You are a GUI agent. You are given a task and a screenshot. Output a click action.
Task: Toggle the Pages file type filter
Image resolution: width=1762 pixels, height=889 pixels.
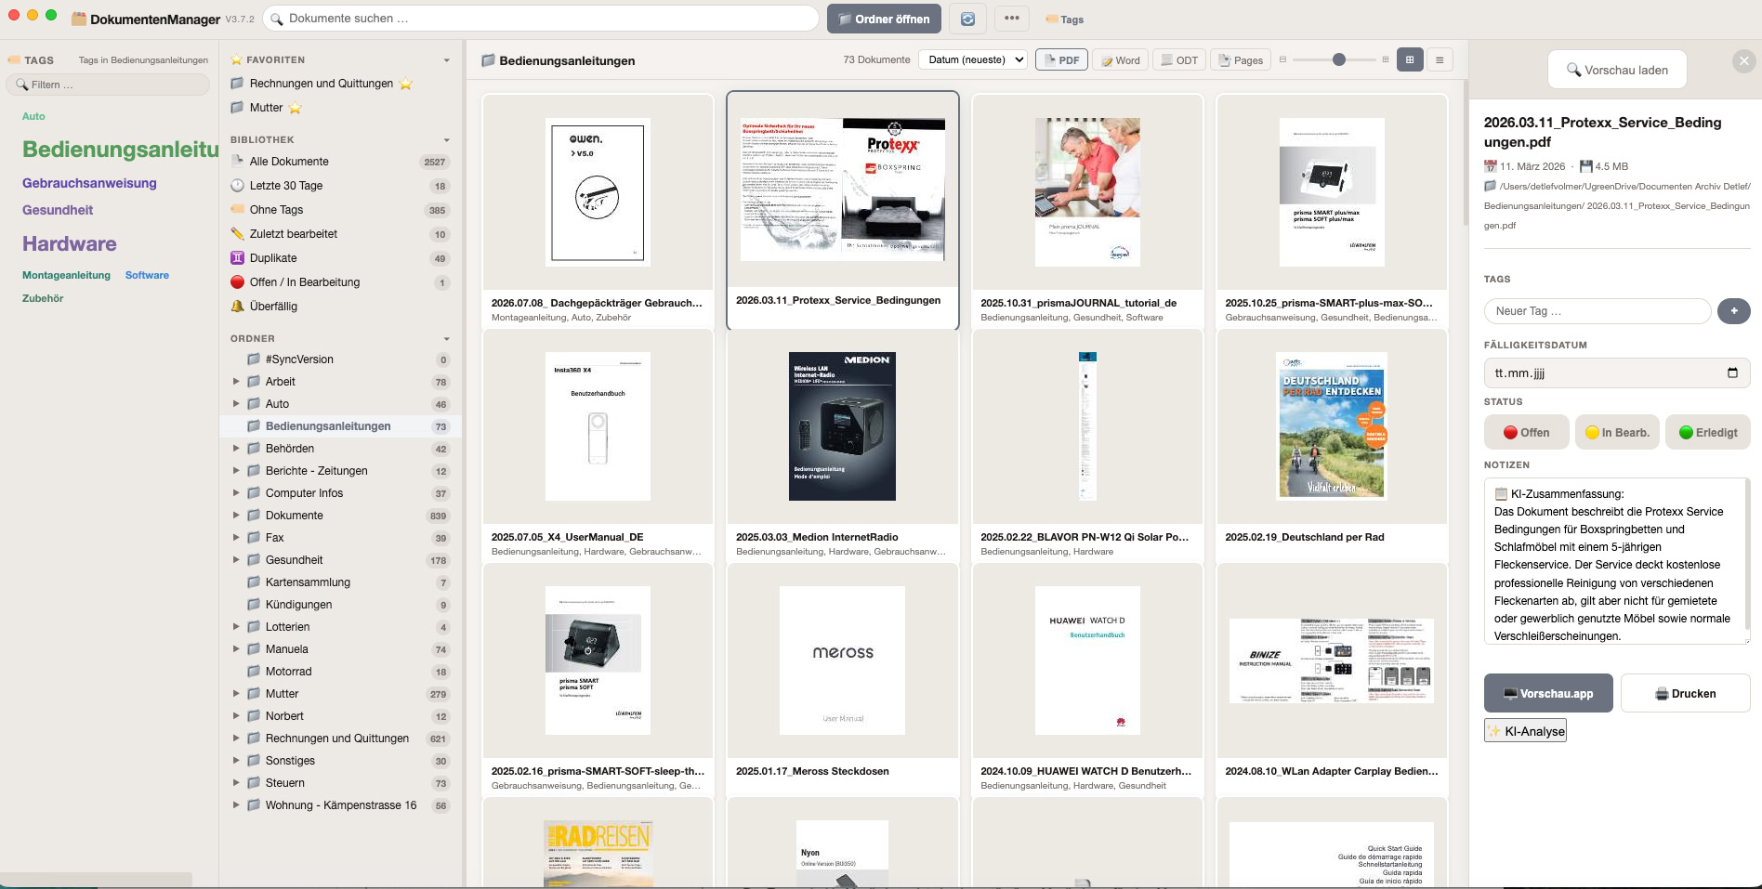[x=1241, y=60]
